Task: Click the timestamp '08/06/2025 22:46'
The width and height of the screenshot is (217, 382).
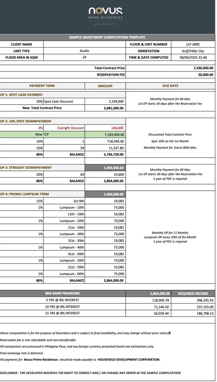Action: click(x=193, y=57)
